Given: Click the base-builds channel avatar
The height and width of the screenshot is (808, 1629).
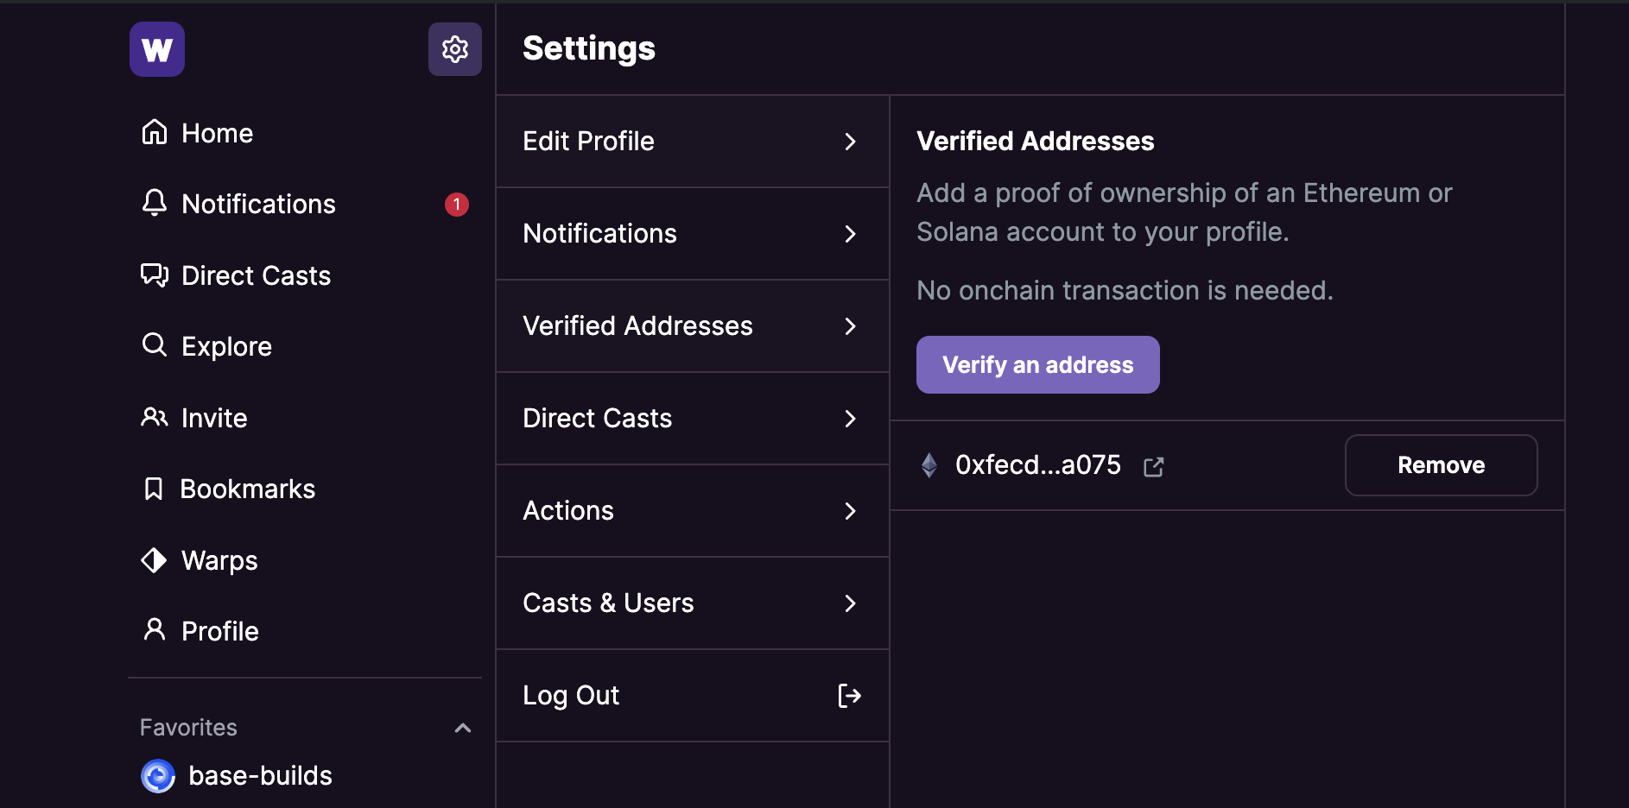Looking at the screenshot, I should pos(158,776).
